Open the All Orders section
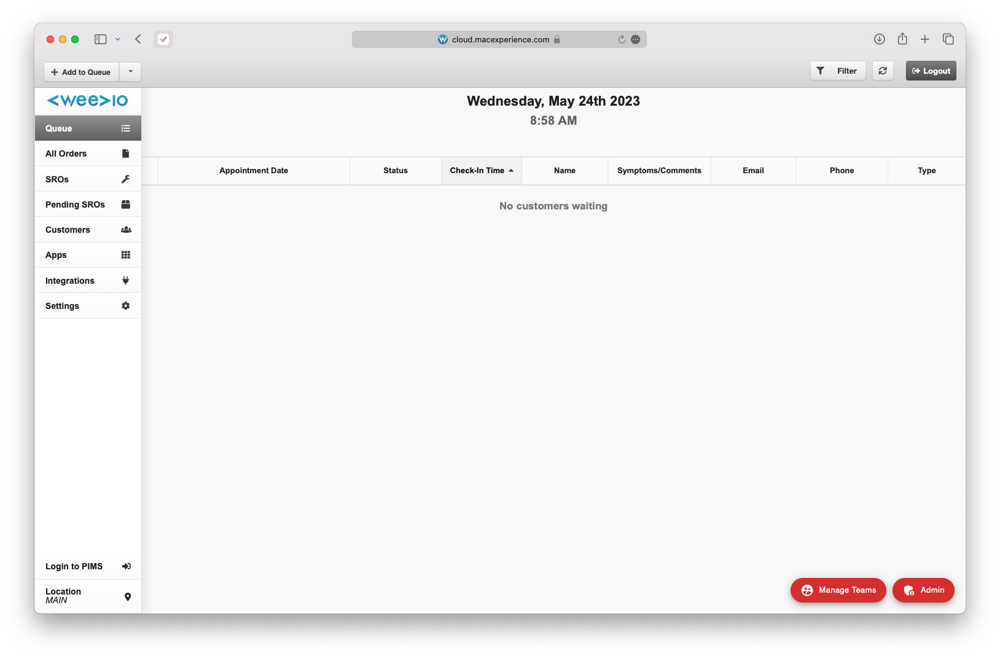The image size is (1000, 659). point(88,154)
